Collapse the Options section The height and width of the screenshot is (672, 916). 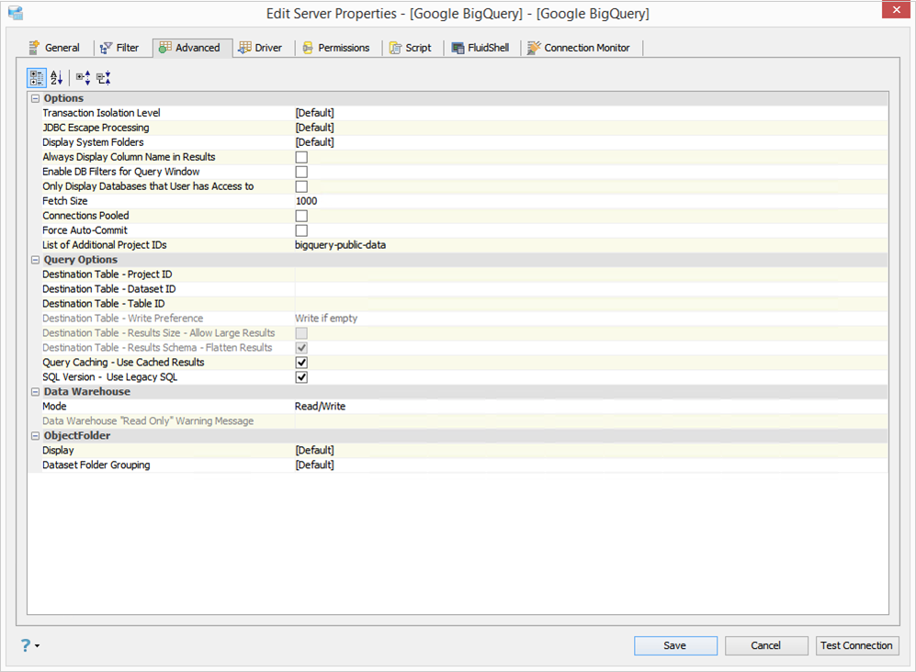[35, 98]
